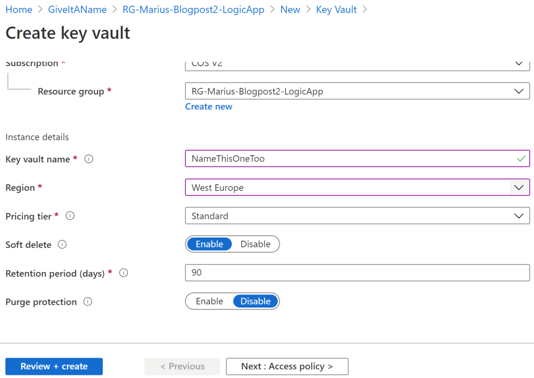The width and height of the screenshot is (534, 378).
Task: Navigate to GiveItAName breadcrumb
Action: (x=77, y=9)
